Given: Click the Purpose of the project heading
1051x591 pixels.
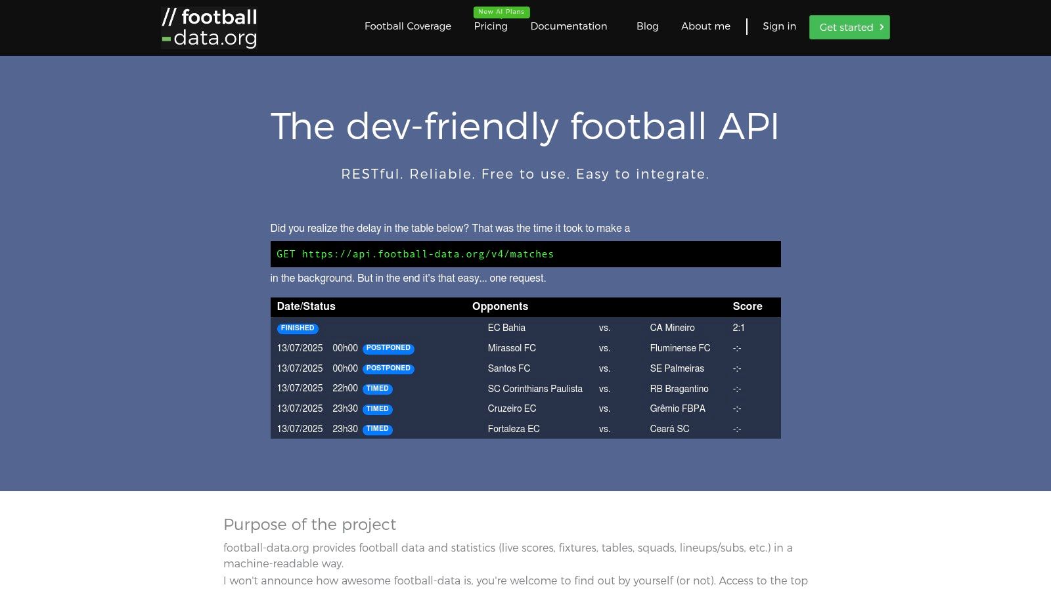Looking at the screenshot, I should coord(309,525).
